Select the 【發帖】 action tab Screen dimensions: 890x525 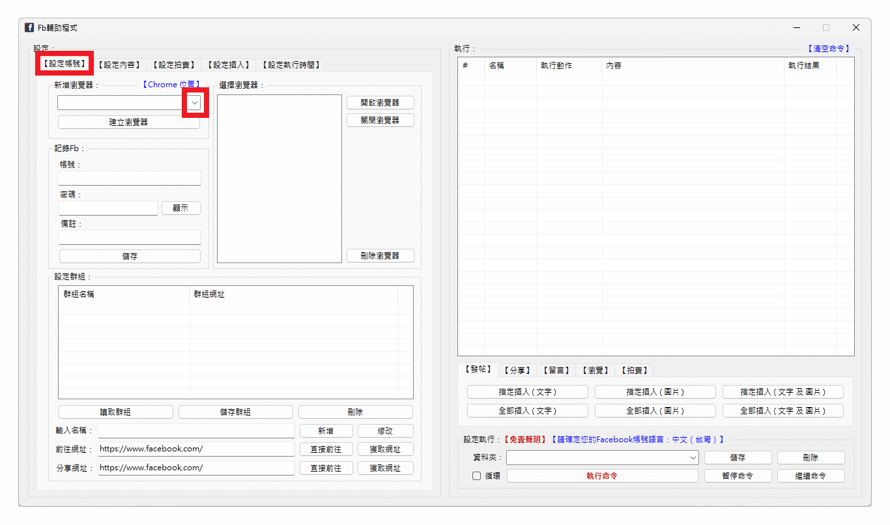[478, 369]
